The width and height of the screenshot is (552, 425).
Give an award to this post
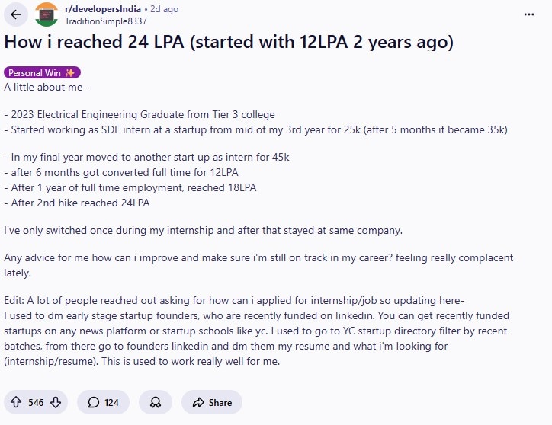(x=156, y=402)
